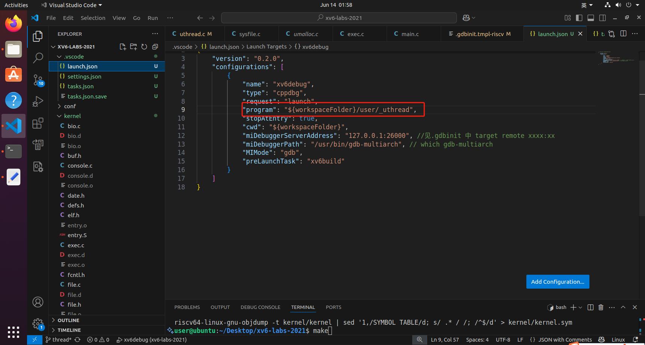Open the Run menu
Viewport: 645px width, 345px height.
click(152, 18)
